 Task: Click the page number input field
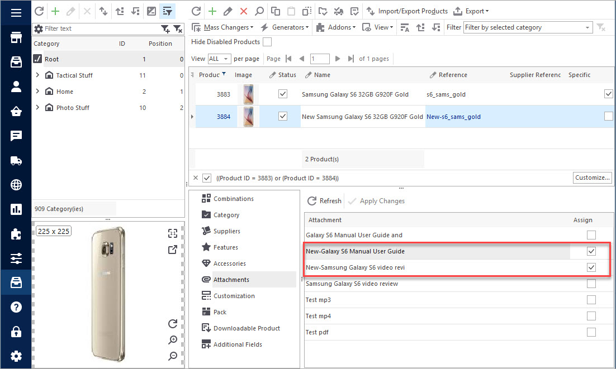coord(319,59)
